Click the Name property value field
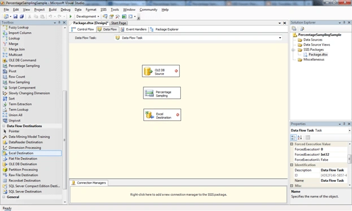 (333, 181)
